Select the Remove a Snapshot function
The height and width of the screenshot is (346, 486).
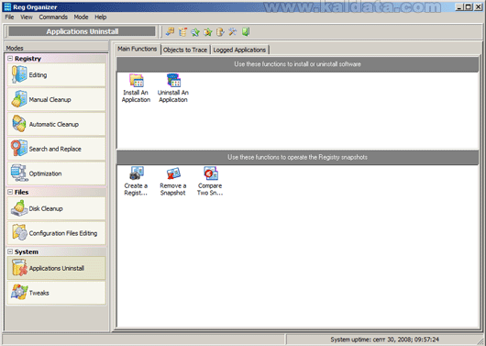point(173,181)
